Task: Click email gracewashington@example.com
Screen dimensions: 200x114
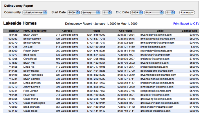Action: point(159,103)
